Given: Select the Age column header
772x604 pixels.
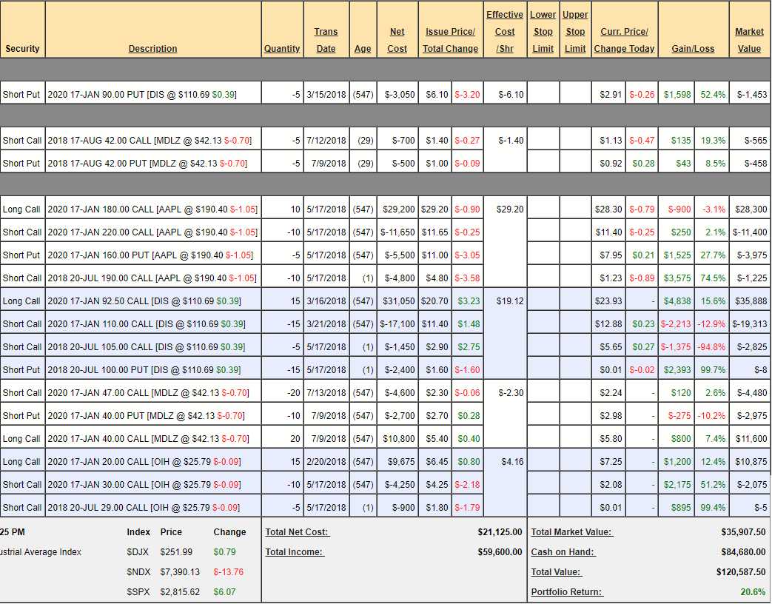Looking at the screenshot, I should pyautogui.click(x=363, y=49).
